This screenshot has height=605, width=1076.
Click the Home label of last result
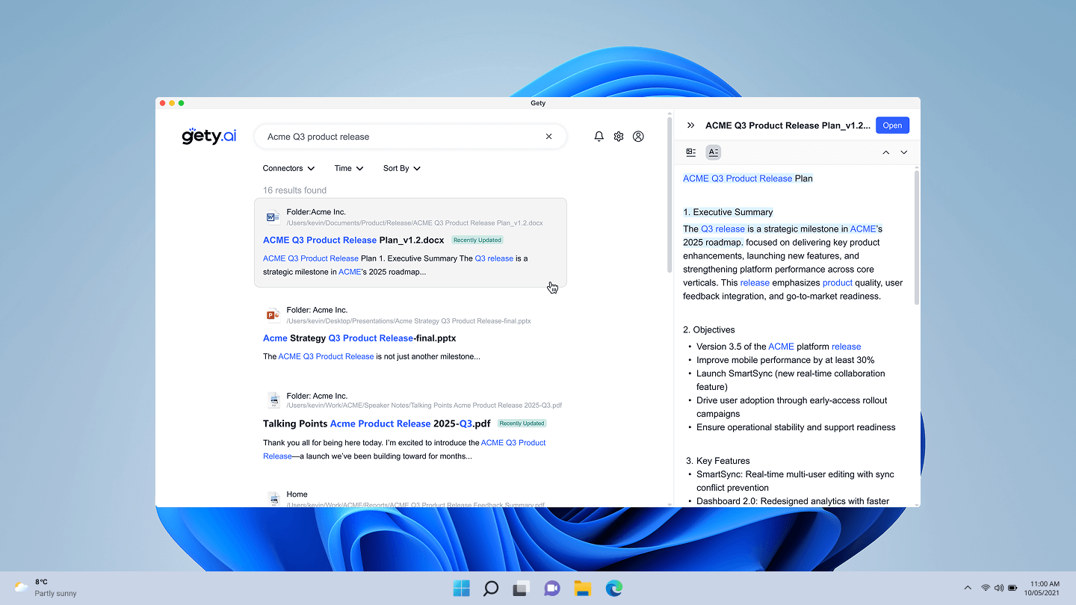pyautogui.click(x=297, y=494)
